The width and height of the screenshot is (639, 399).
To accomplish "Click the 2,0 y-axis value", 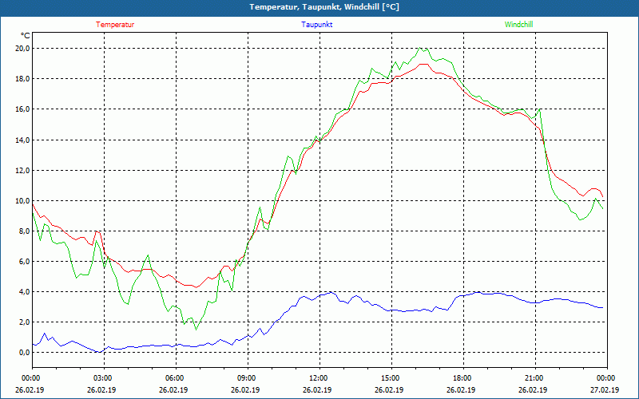I will click(25, 322).
